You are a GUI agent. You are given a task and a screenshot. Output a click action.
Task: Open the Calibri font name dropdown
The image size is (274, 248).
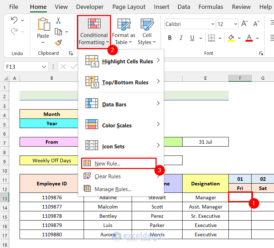213,24
